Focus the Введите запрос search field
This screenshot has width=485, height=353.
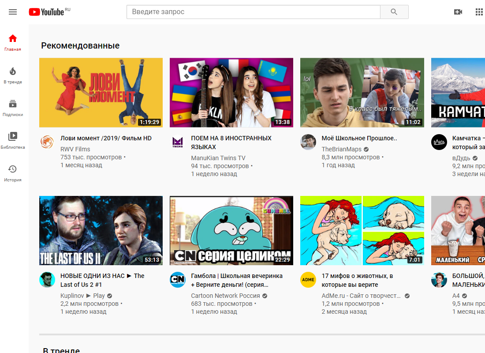(x=254, y=12)
